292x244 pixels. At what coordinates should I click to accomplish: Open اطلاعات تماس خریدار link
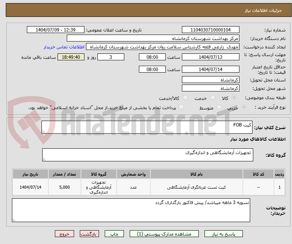click(x=64, y=47)
